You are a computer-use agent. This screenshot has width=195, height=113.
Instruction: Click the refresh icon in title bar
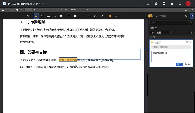(x=180, y=4)
